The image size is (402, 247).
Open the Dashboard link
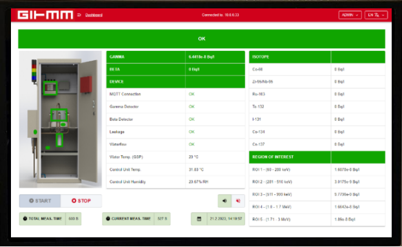pyautogui.click(x=94, y=15)
